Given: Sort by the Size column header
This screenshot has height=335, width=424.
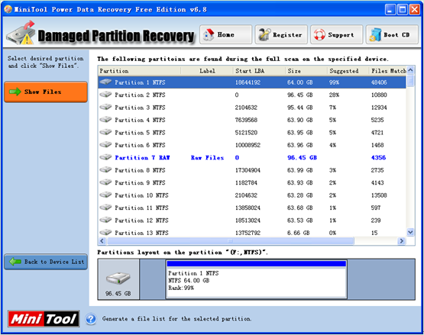Looking at the screenshot, I should 306,71.
